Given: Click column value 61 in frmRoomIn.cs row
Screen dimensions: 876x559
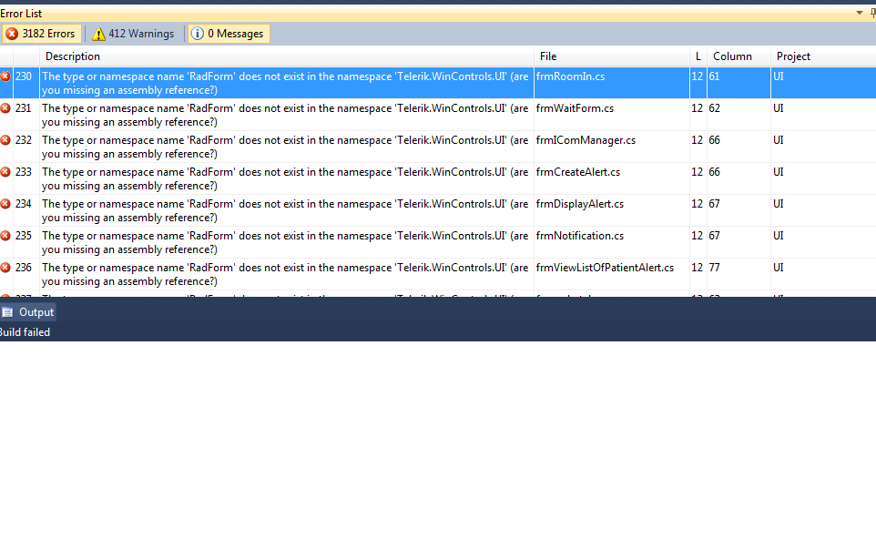Looking at the screenshot, I should (x=715, y=76).
